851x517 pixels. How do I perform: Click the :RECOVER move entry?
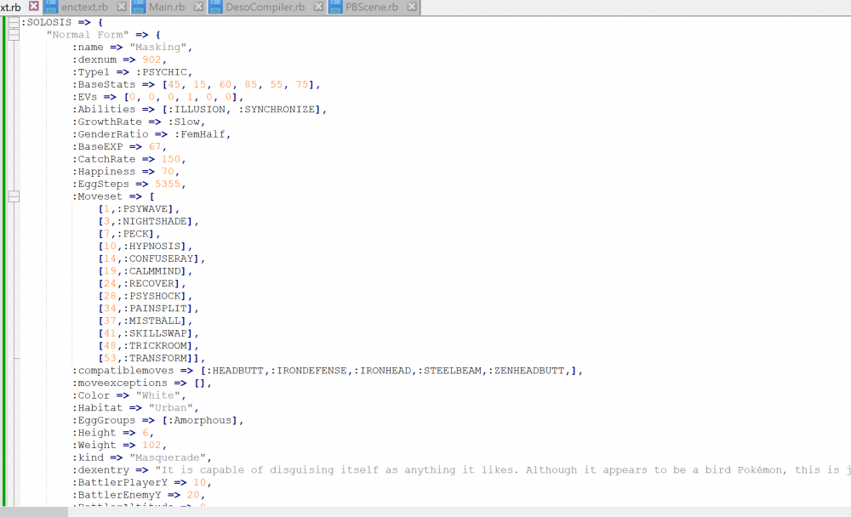pyautogui.click(x=141, y=284)
